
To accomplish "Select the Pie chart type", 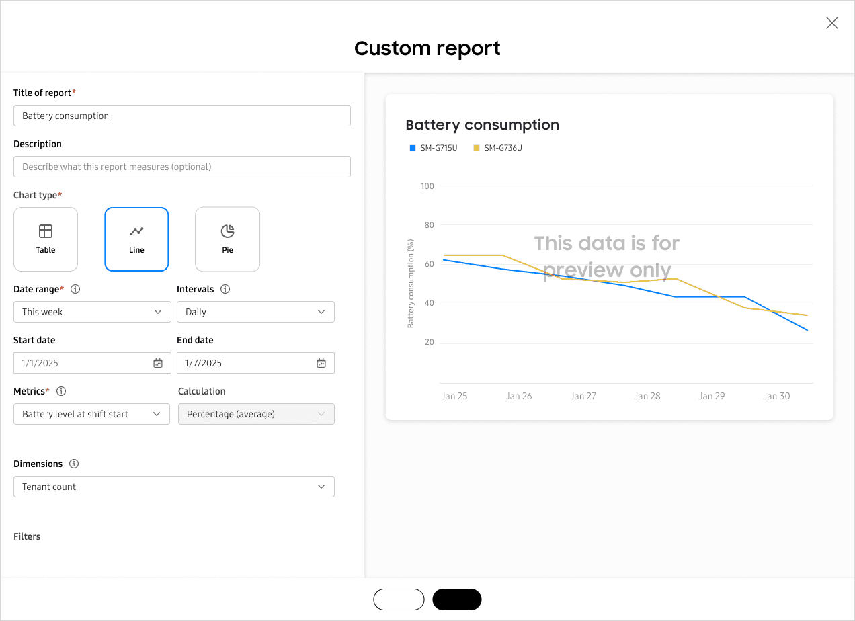I will (227, 239).
